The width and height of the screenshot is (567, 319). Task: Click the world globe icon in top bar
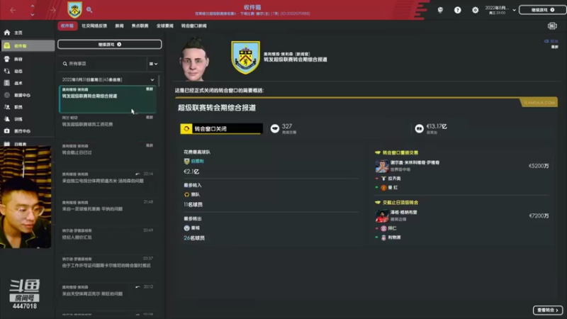pos(440,10)
